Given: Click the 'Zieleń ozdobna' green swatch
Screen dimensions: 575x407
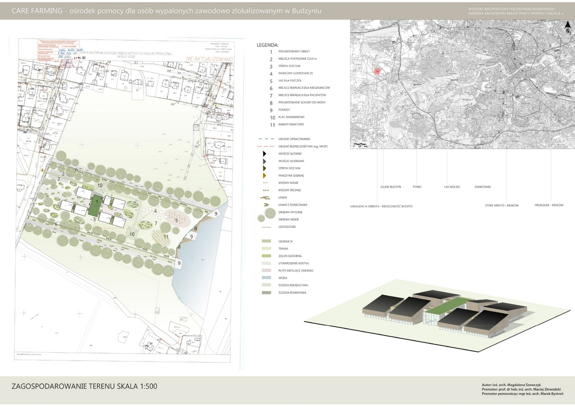Looking at the screenshot, I should pos(266,256).
